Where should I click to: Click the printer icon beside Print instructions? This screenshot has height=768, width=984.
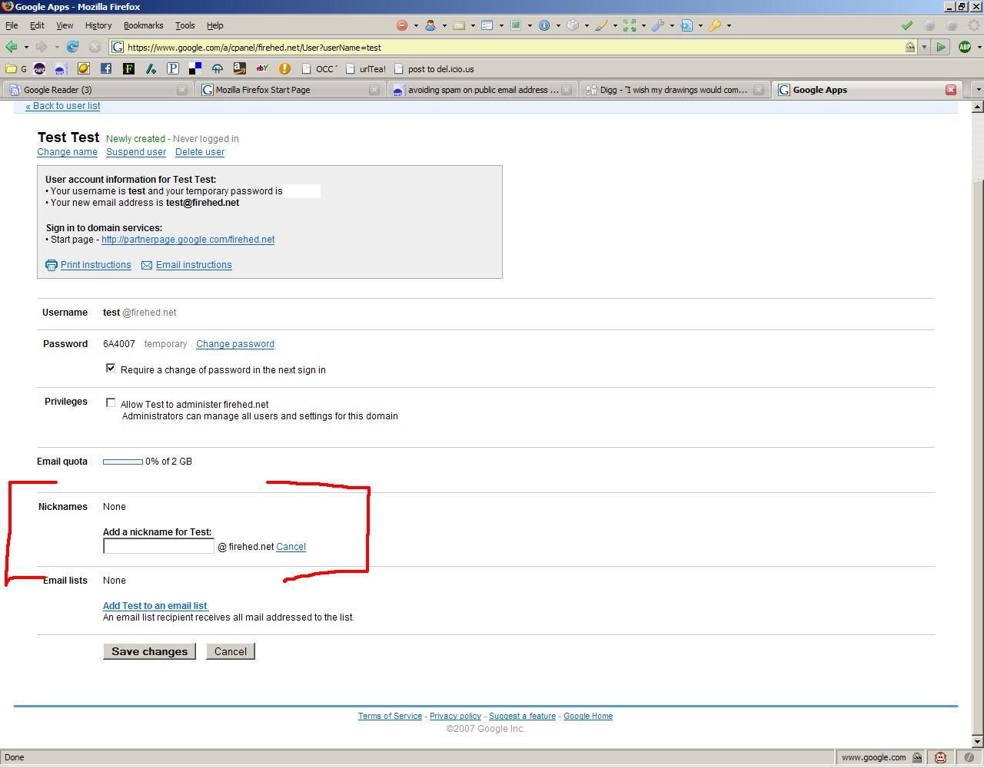pyautogui.click(x=52, y=265)
